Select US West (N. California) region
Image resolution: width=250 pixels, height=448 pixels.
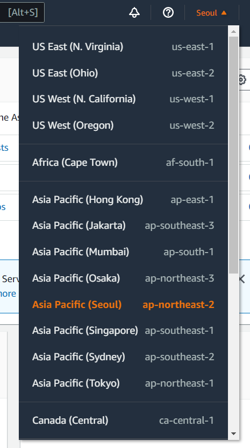(x=123, y=99)
